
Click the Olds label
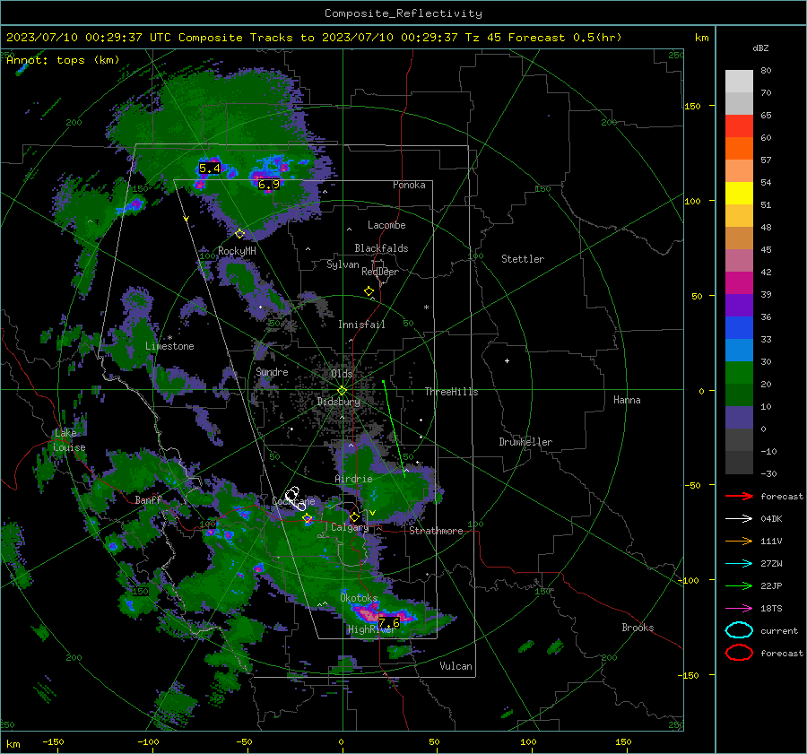[342, 374]
